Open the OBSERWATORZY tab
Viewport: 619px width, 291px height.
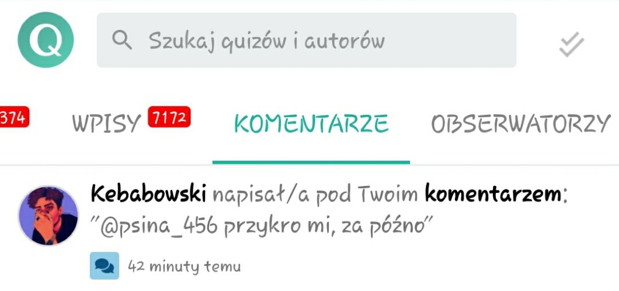pyautogui.click(x=521, y=124)
